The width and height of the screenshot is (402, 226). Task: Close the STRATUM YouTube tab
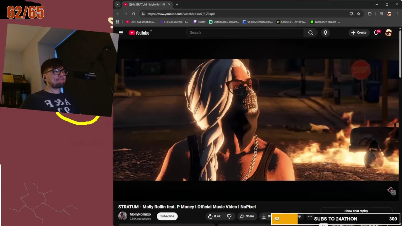(x=169, y=4)
